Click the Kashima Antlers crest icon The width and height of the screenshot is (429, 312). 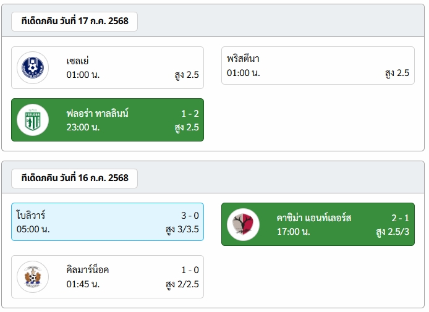tap(243, 224)
